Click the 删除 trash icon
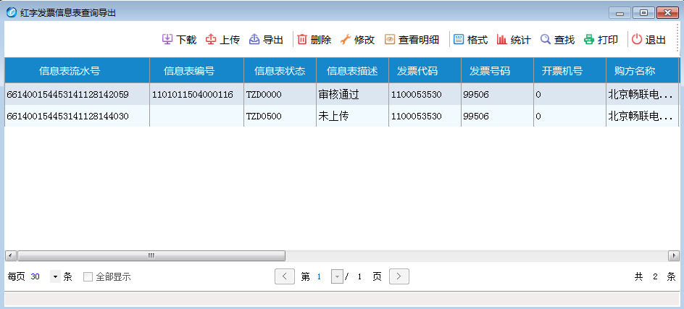The width and height of the screenshot is (684, 309). click(x=302, y=40)
